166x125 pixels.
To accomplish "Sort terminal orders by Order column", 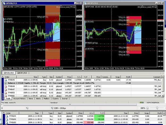I will (10, 77).
